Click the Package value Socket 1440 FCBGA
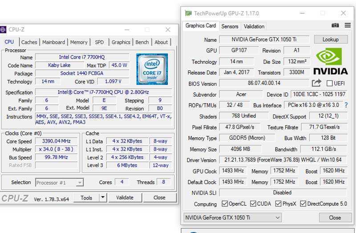This screenshot has width=356, height=233. (x=82, y=73)
